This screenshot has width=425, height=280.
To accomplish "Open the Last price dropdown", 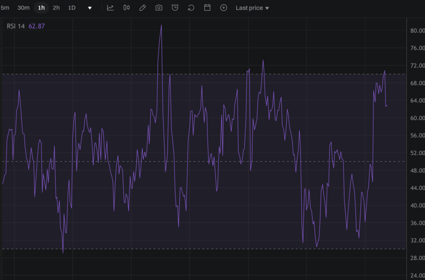I will pyautogui.click(x=252, y=7).
